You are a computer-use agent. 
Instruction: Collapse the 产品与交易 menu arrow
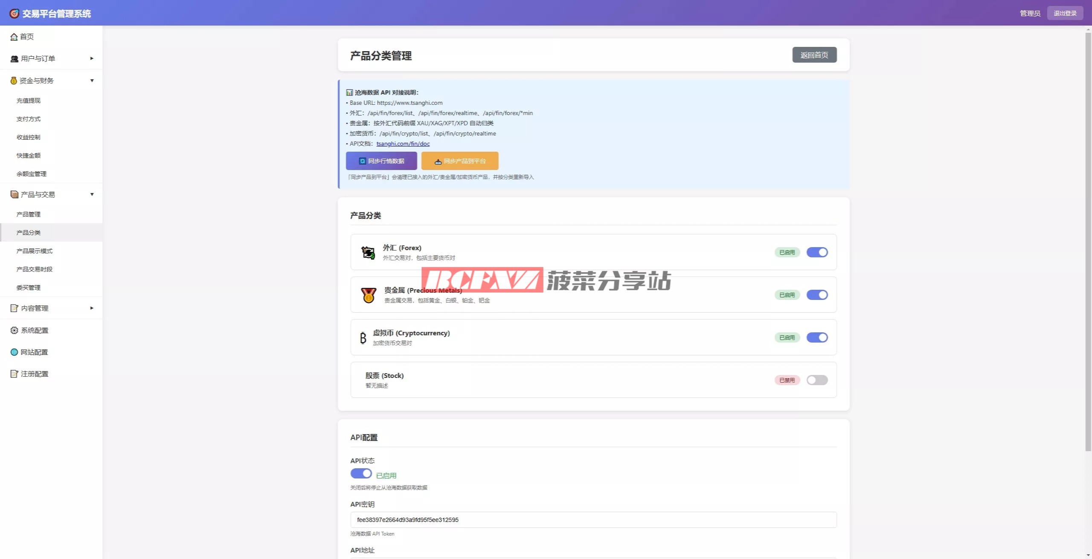[x=92, y=194]
